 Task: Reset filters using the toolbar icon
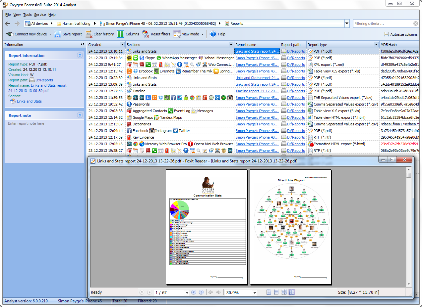pos(146,34)
